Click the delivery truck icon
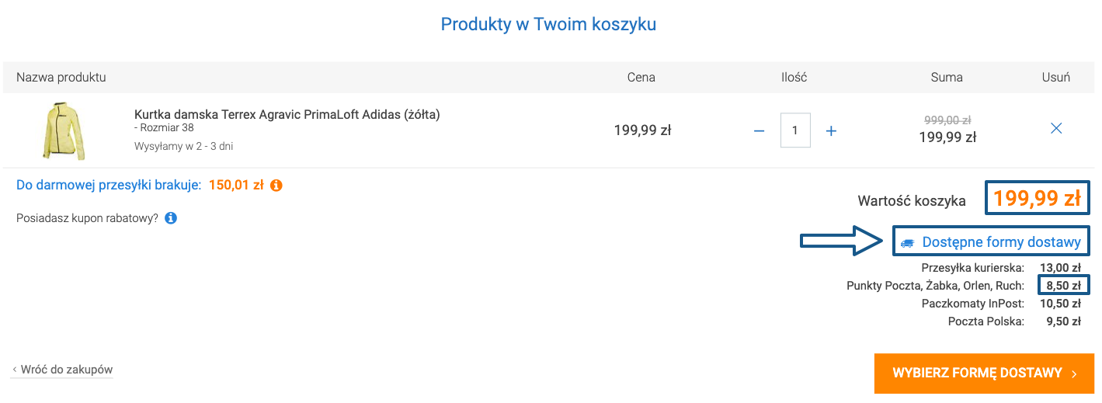The height and width of the screenshot is (403, 1102). 907,243
